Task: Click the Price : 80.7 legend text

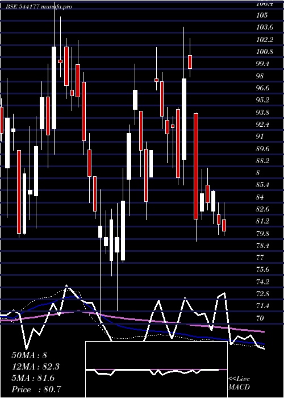Action: pos(36,389)
